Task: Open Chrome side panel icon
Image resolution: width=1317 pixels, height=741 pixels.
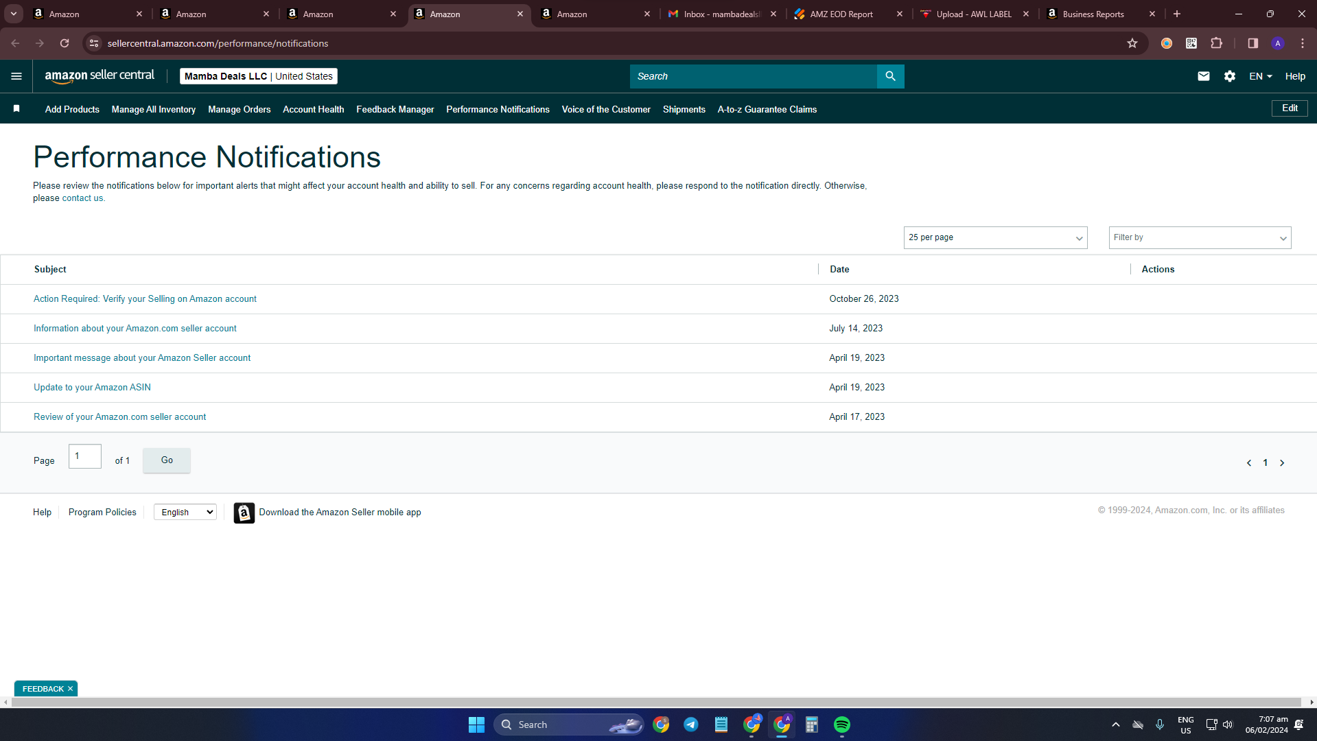Action: coord(1252,43)
